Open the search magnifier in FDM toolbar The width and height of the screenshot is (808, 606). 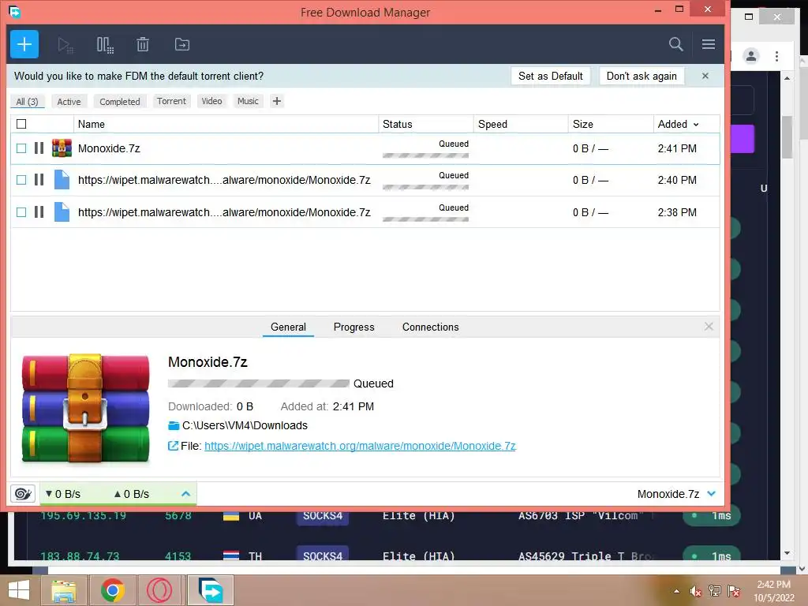pyautogui.click(x=675, y=44)
